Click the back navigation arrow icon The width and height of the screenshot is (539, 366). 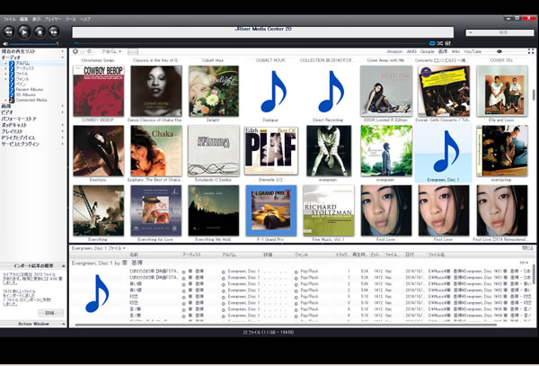(75, 52)
